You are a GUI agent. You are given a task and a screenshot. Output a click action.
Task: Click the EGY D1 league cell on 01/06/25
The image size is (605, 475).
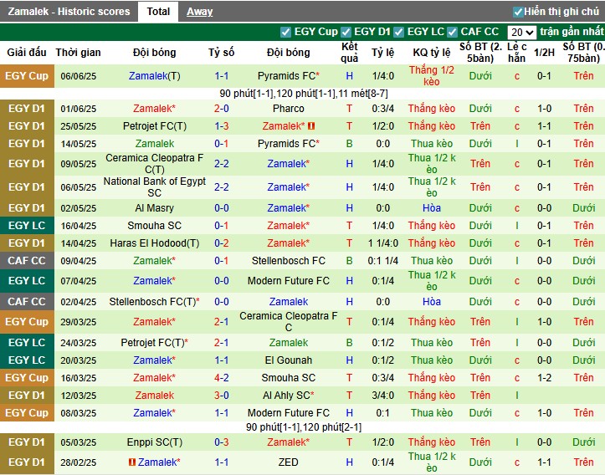pyautogui.click(x=27, y=109)
